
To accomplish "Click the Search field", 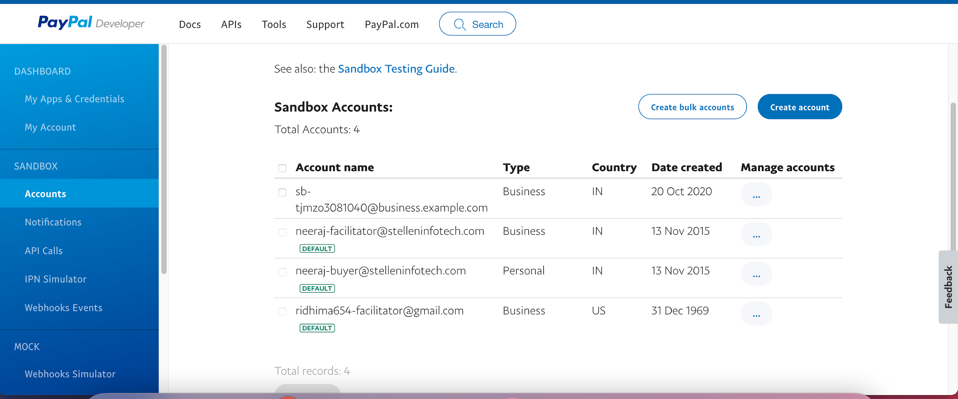I will coord(477,24).
